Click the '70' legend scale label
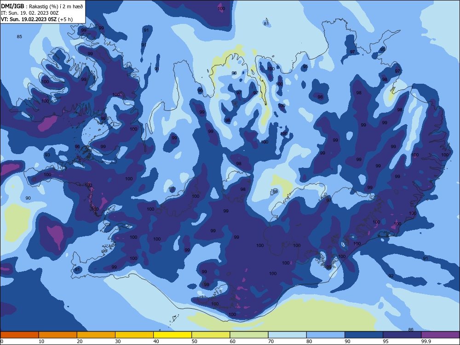460x345 pixels. tap(271, 341)
